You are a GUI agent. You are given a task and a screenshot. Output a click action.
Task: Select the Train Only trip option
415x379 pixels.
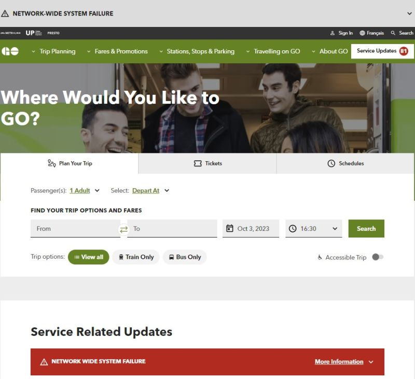coord(136,257)
